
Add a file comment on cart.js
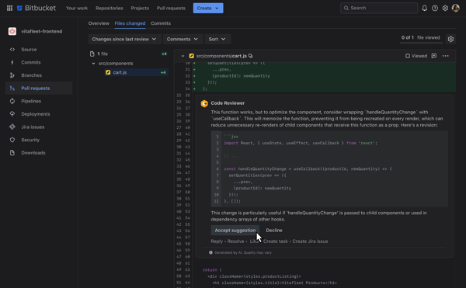coord(434,56)
